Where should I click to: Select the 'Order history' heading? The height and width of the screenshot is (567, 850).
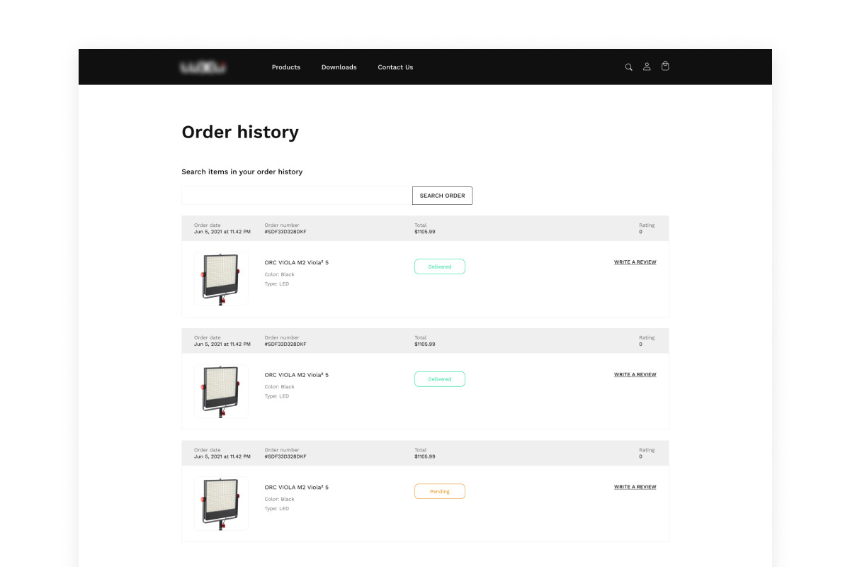click(240, 133)
